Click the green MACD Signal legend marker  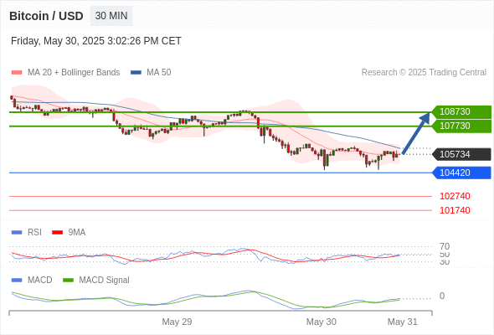(68, 281)
